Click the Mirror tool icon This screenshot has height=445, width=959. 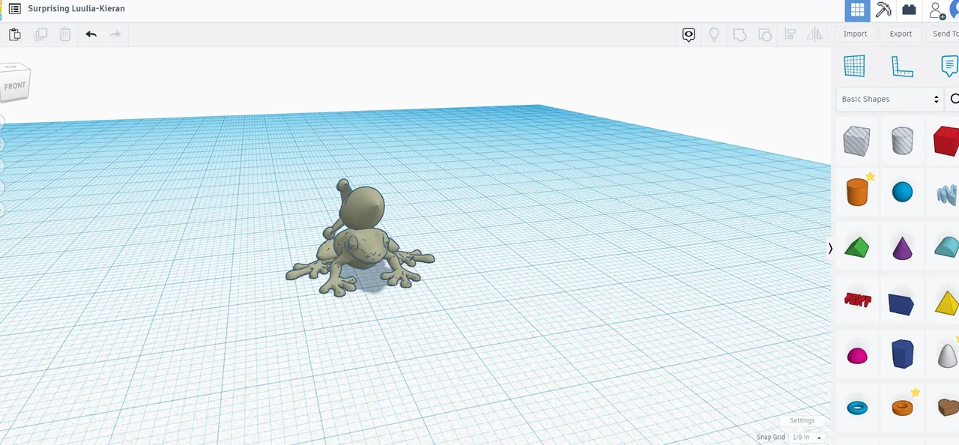[x=814, y=34]
